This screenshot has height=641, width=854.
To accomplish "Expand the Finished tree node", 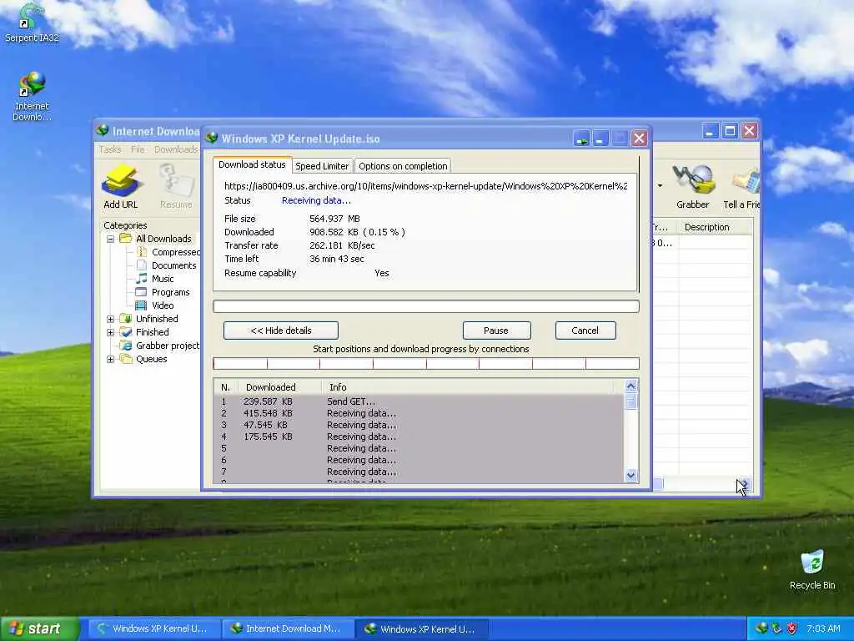I will coord(110,332).
